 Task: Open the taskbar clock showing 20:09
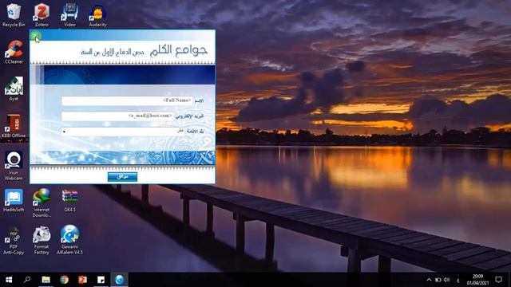point(477,280)
